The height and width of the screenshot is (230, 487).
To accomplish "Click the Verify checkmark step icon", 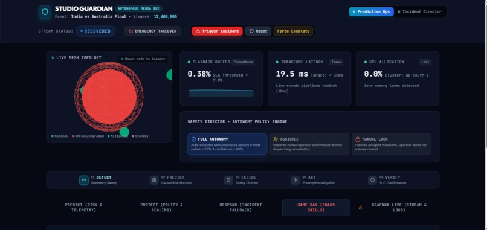I will pos(372,180).
